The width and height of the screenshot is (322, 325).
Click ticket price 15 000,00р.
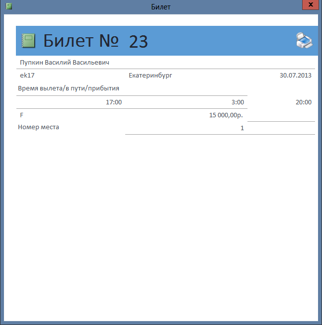226,115
